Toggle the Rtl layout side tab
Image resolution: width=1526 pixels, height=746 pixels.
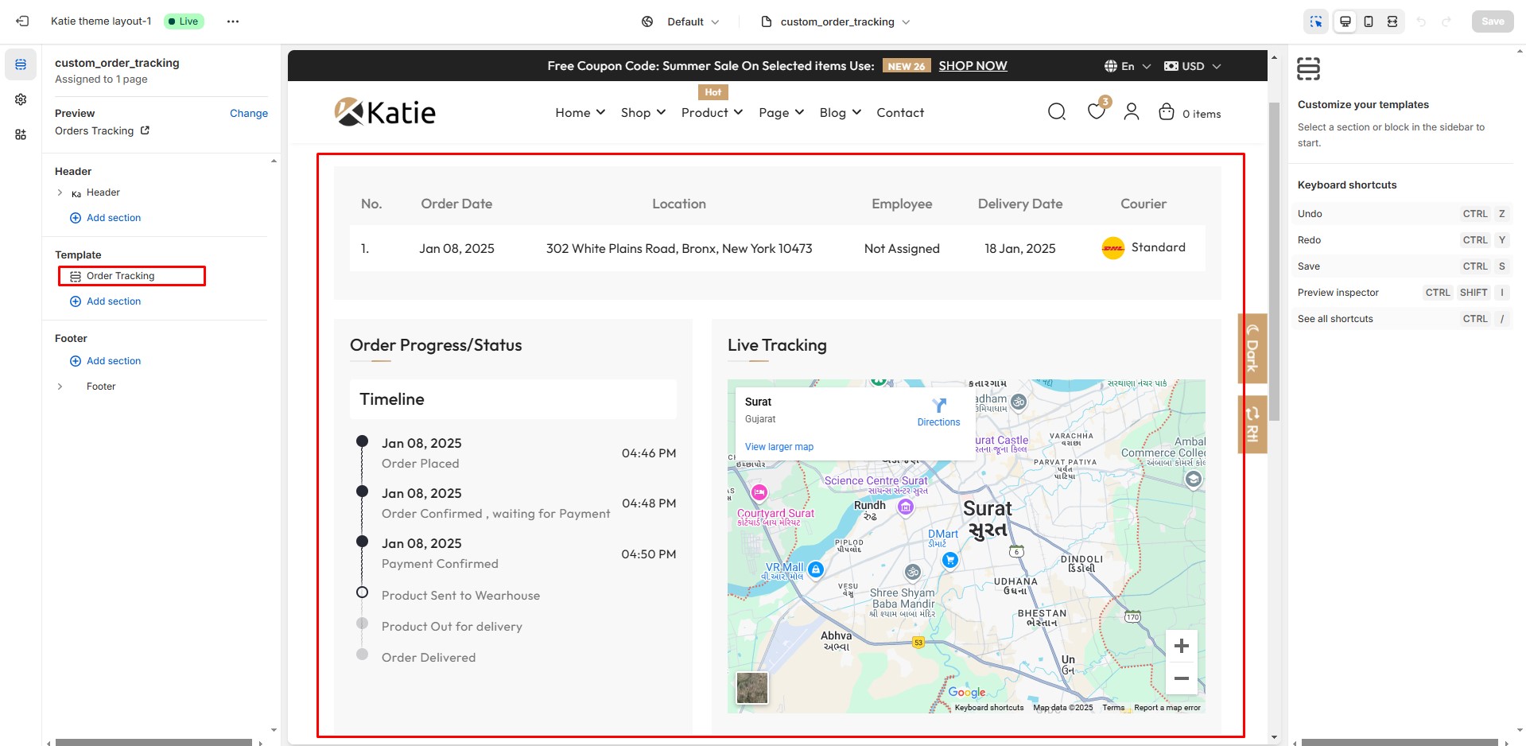pos(1252,425)
